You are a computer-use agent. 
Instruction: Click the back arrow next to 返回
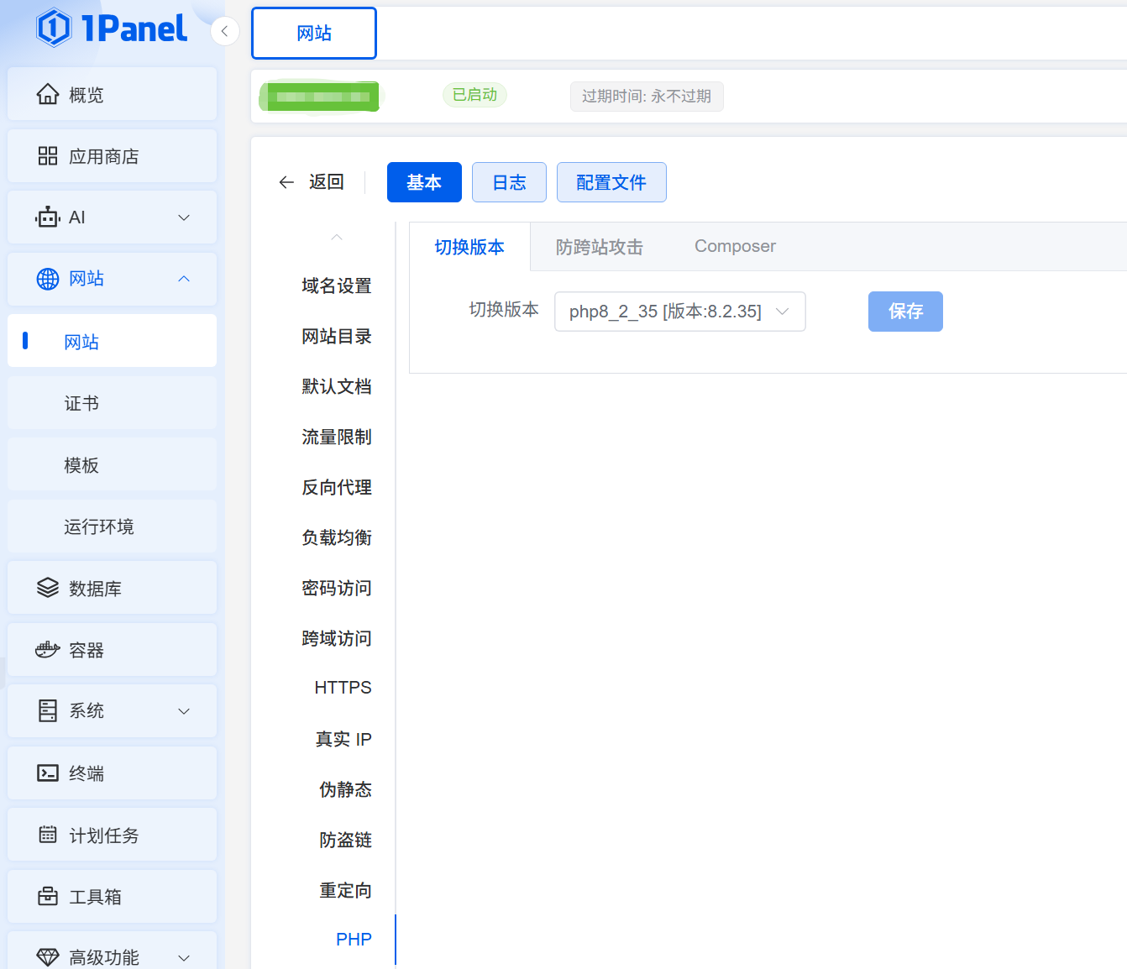[286, 182]
